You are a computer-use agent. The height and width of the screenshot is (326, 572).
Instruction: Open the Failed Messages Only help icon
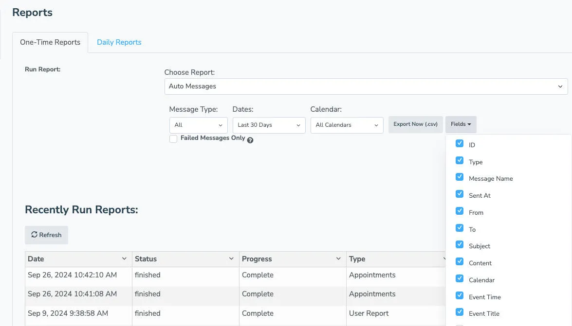coord(250,140)
